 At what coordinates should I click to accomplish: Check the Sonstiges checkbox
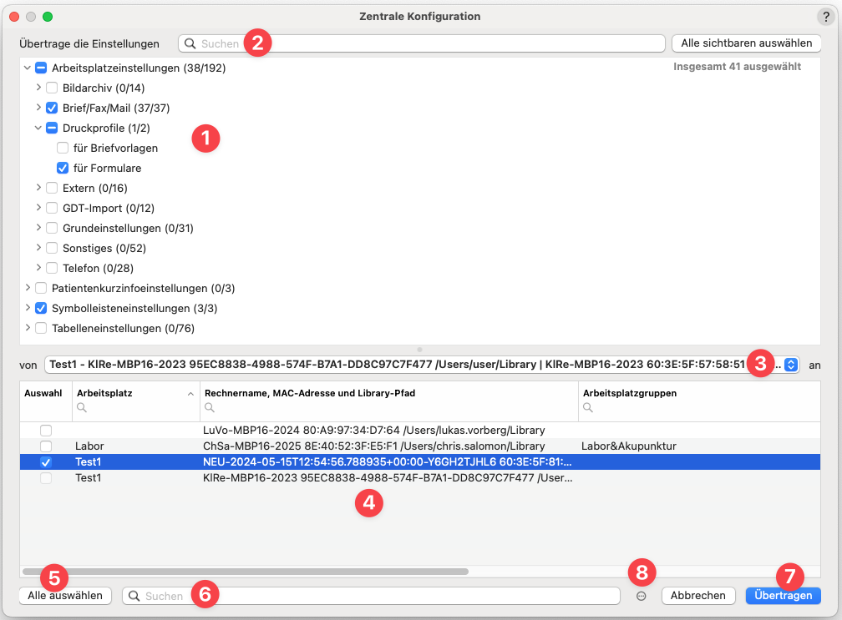click(x=52, y=249)
